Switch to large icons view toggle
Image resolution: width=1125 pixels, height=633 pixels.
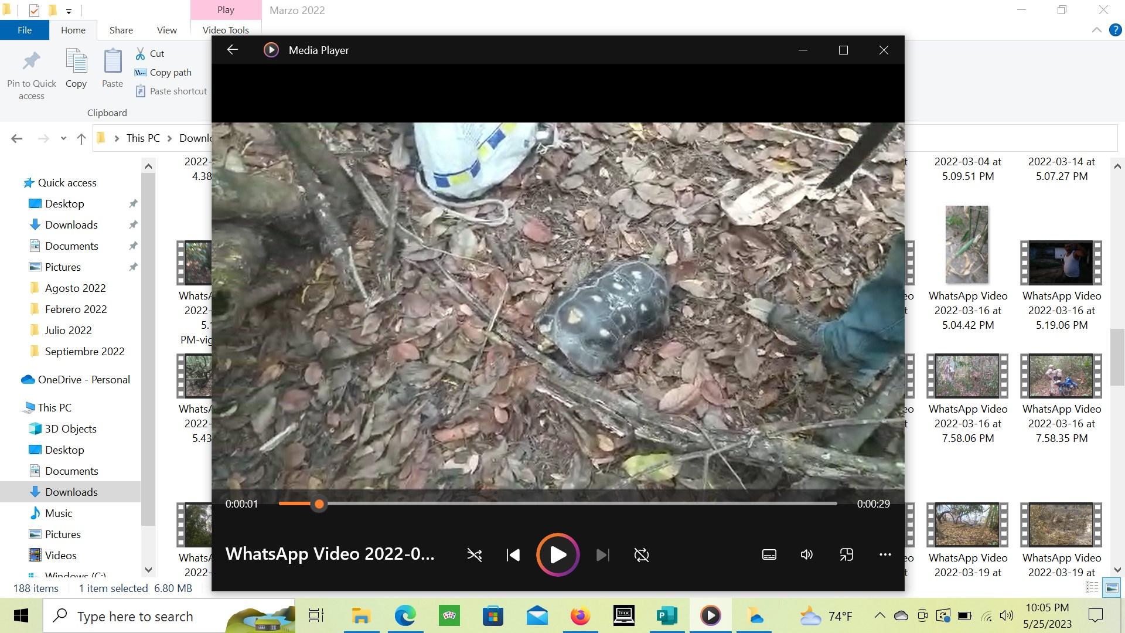tap(1112, 587)
